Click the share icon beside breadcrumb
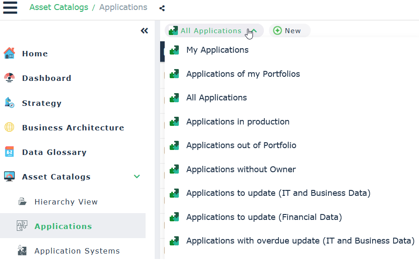 (x=162, y=8)
